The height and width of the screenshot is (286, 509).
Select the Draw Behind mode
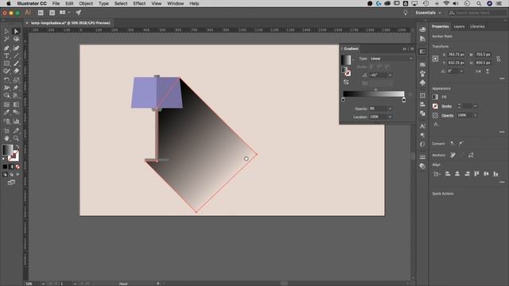click(11, 175)
